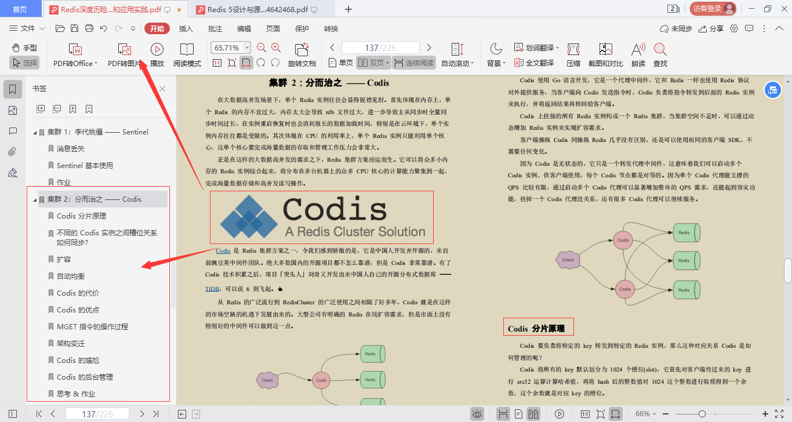Screen dimensions: 792x422
Task: Toggle 连续阅读 continuous reading
Action: (x=414, y=63)
